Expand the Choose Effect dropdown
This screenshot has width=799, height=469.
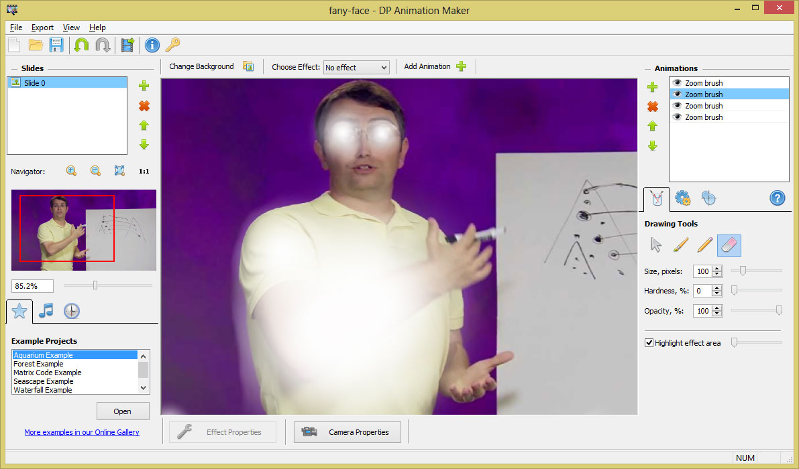point(384,68)
